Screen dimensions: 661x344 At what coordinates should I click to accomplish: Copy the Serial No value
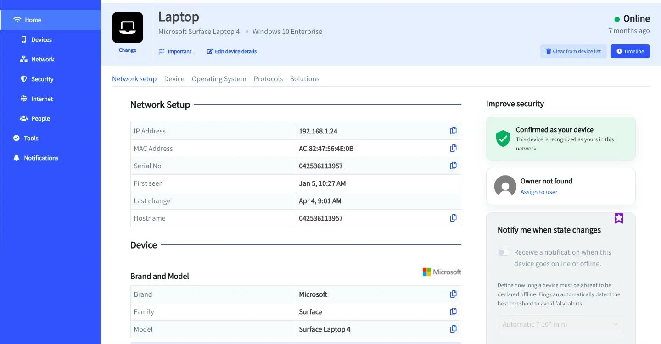(453, 166)
